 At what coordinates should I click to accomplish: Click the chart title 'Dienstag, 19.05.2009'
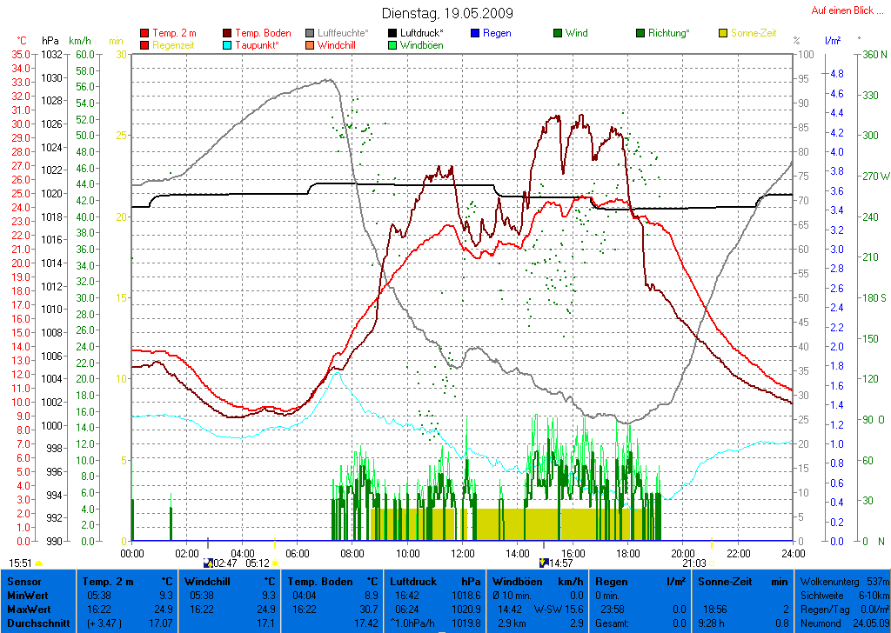tap(447, 13)
